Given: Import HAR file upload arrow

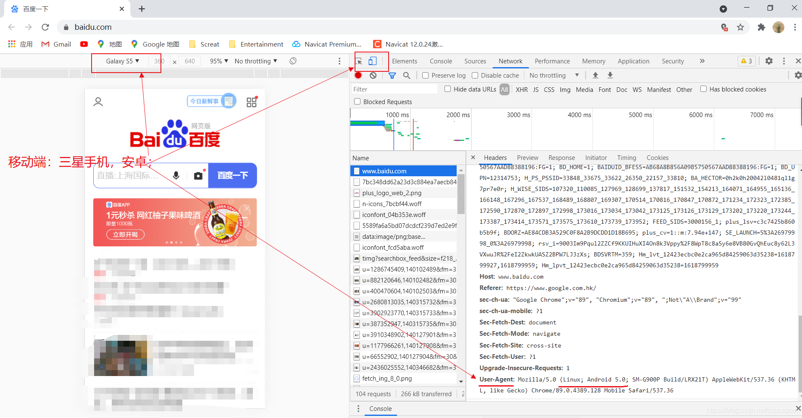Looking at the screenshot, I should point(595,75).
